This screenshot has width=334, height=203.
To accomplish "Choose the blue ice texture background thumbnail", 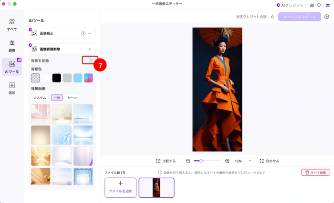I will click(x=62, y=135).
